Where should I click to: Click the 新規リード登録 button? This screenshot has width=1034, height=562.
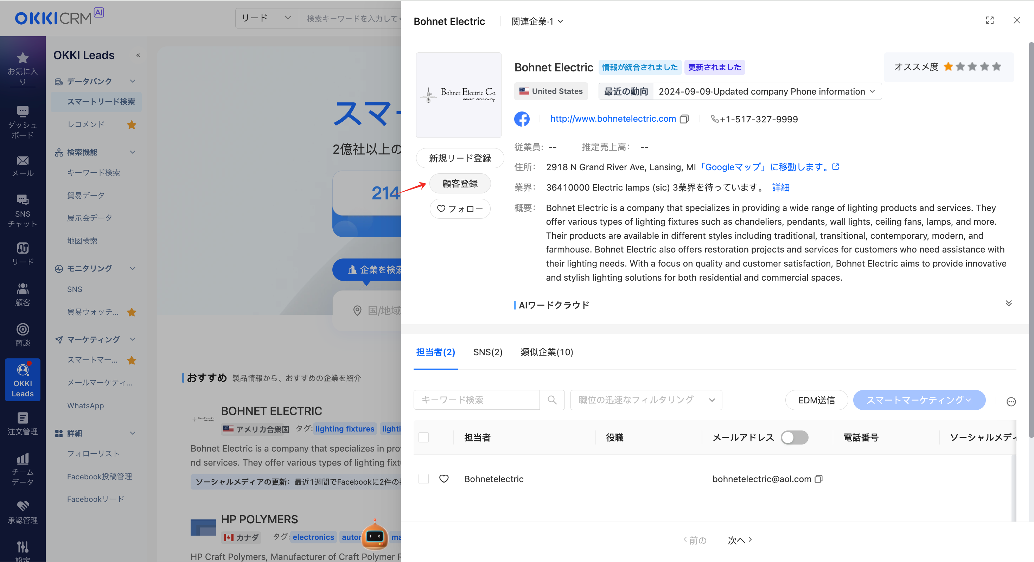click(460, 158)
